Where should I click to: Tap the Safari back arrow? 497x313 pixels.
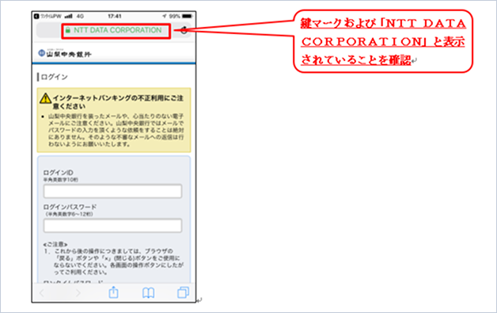click(42, 292)
